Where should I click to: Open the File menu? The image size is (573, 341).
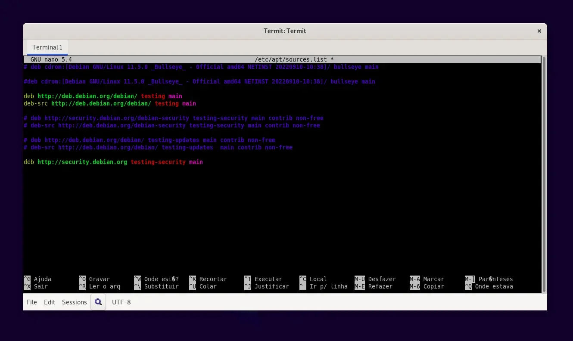point(31,302)
